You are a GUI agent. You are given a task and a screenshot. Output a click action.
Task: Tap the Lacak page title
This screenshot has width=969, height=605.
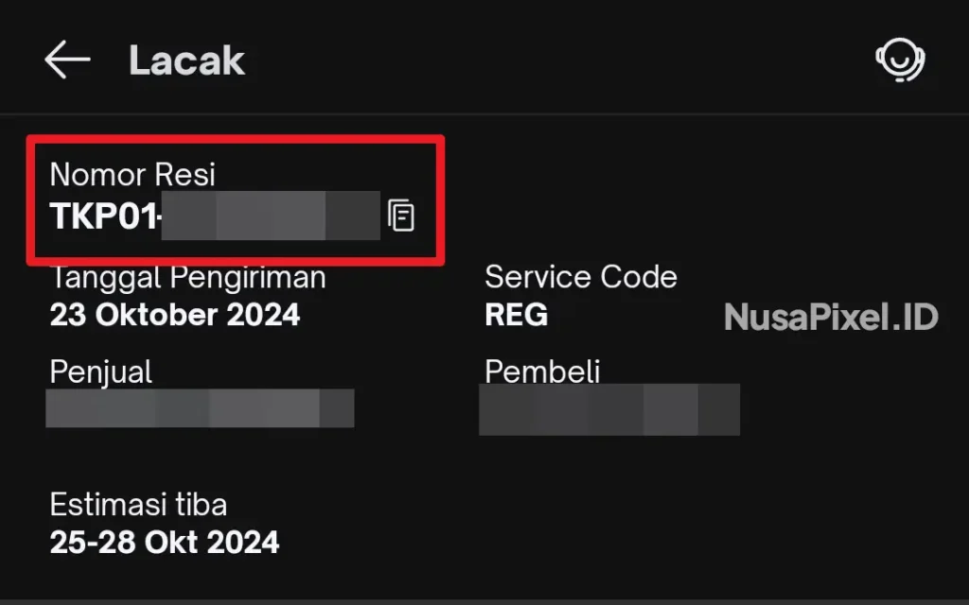(x=186, y=61)
